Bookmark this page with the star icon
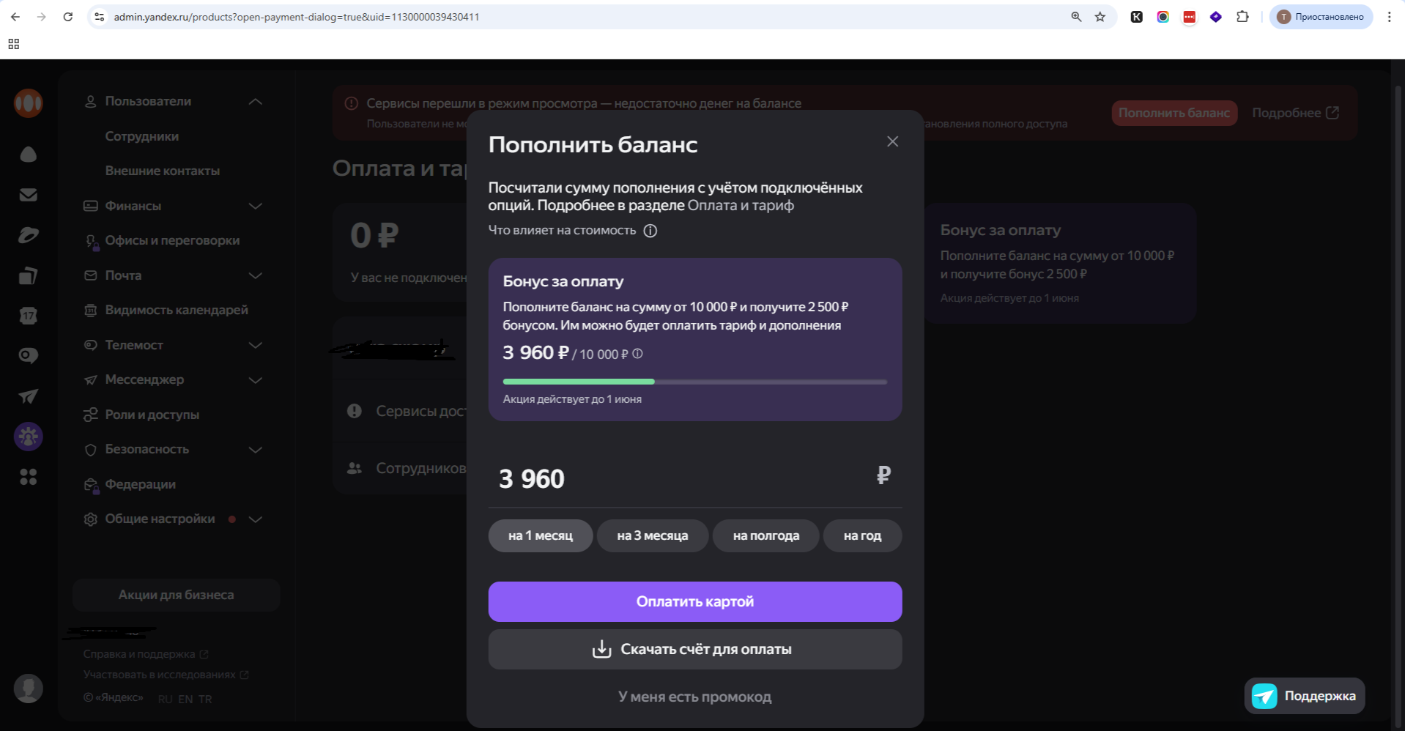Viewport: 1405px width, 731px height. point(1100,17)
